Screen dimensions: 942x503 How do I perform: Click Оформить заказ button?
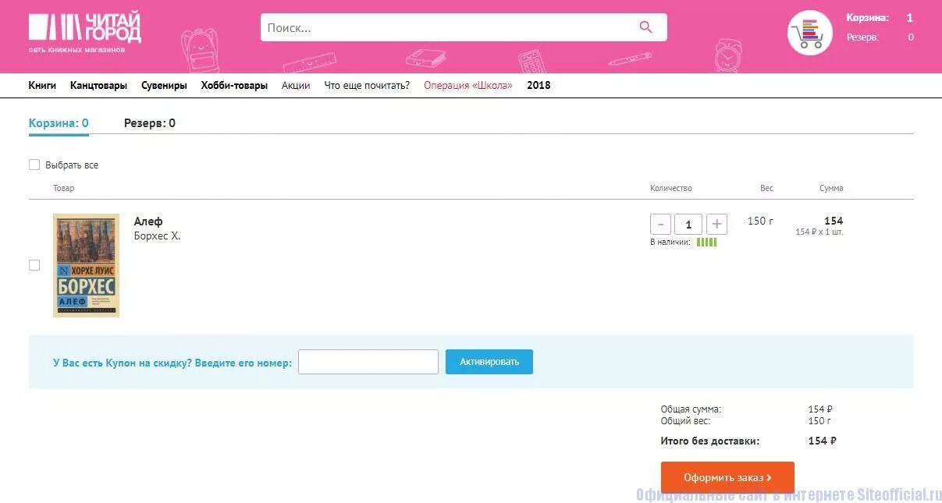tap(727, 477)
